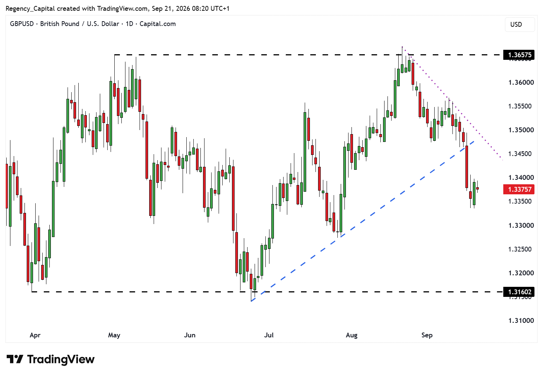Select the purple dotted descending trendline

pyautogui.click(x=452, y=103)
